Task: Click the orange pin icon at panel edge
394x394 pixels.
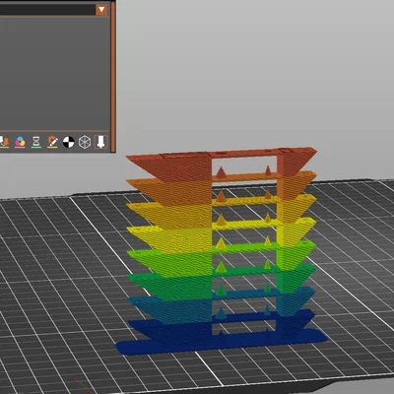Action: pyautogui.click(x=4, y=142)
